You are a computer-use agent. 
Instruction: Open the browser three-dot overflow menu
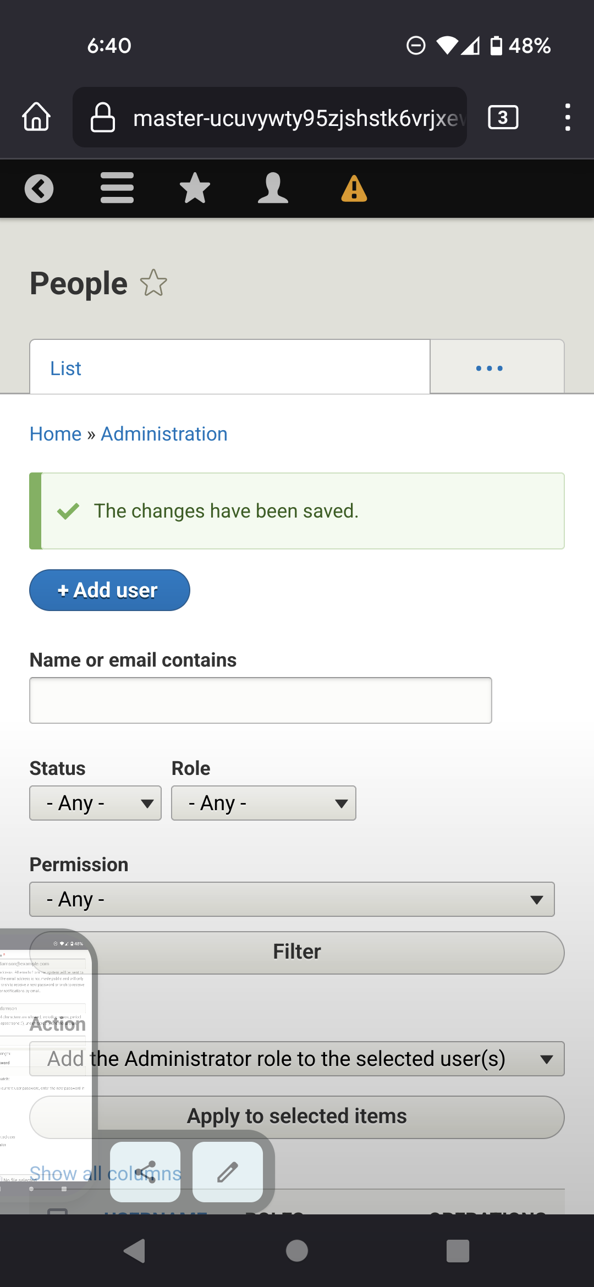pyautogui.click(x=567, y=117)
